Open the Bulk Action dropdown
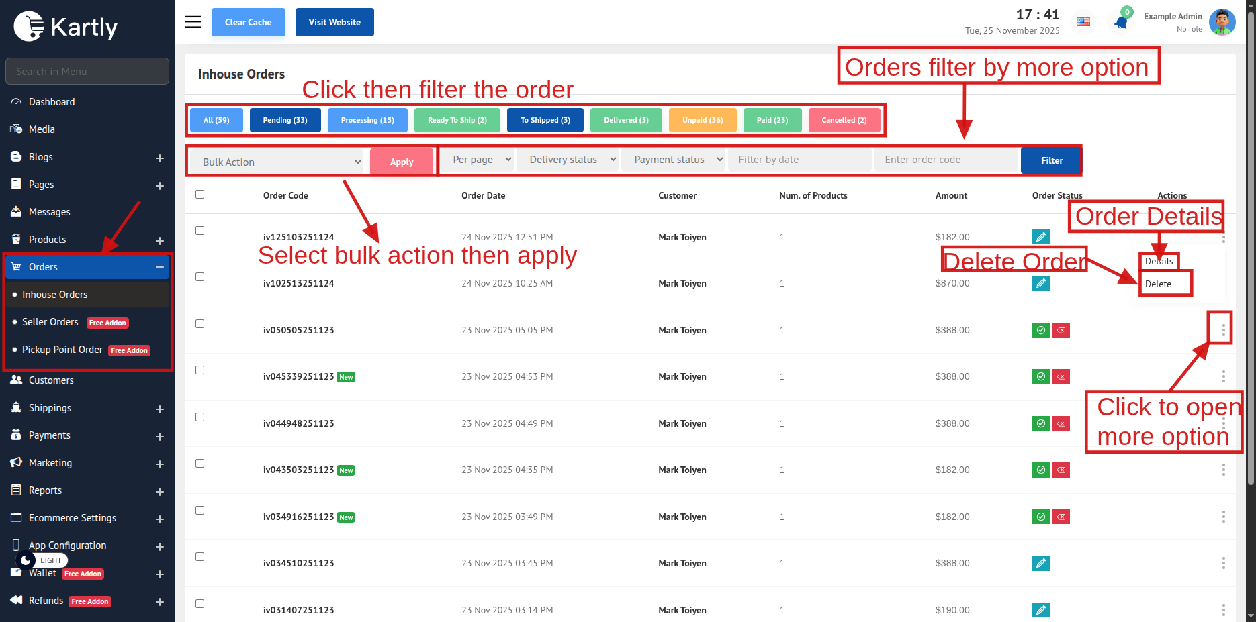The height and width of the screenshot is (622, 1256). (277, 162)
